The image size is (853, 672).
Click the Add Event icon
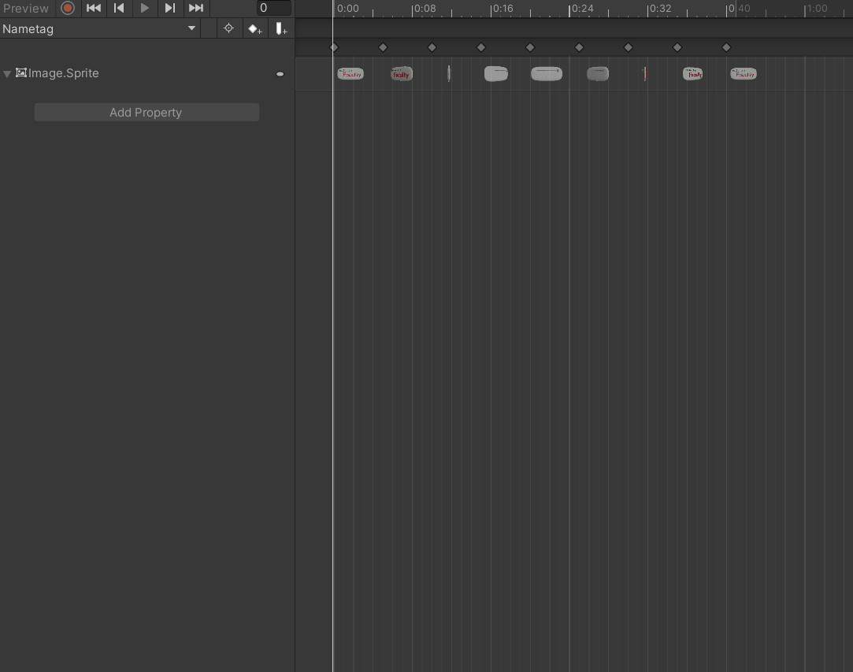(281, 28)
